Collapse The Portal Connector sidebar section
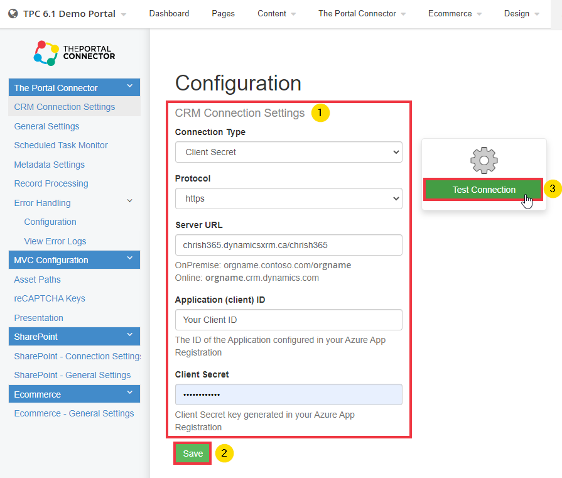562x478 pixels. coord(74,87)
